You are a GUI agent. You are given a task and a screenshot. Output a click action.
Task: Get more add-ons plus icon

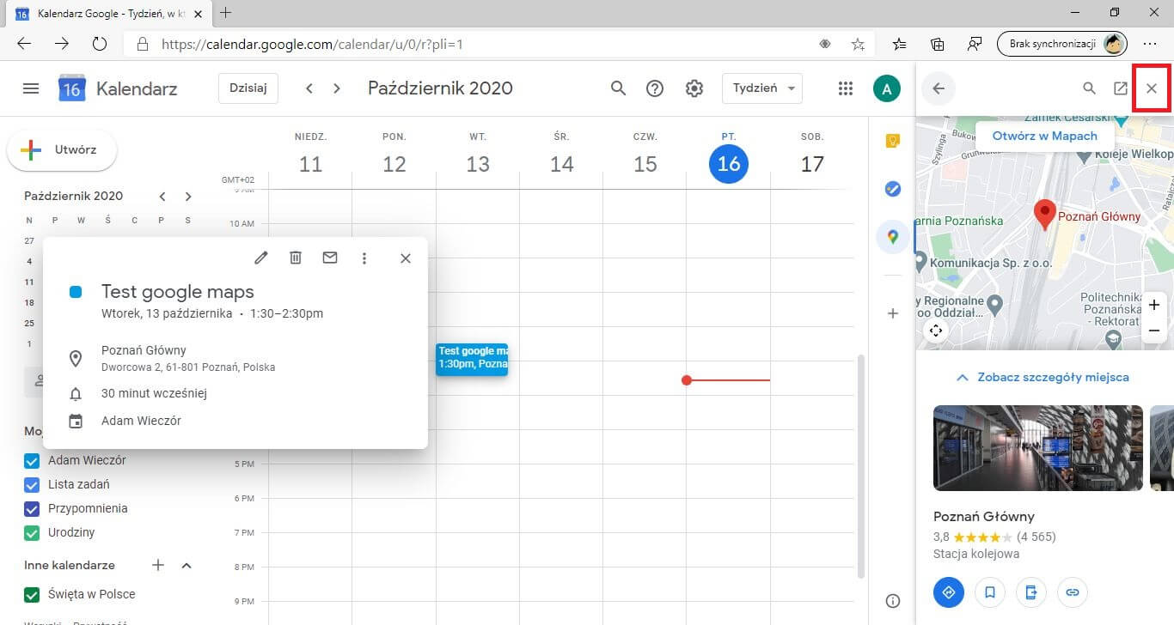coord(893,313)
